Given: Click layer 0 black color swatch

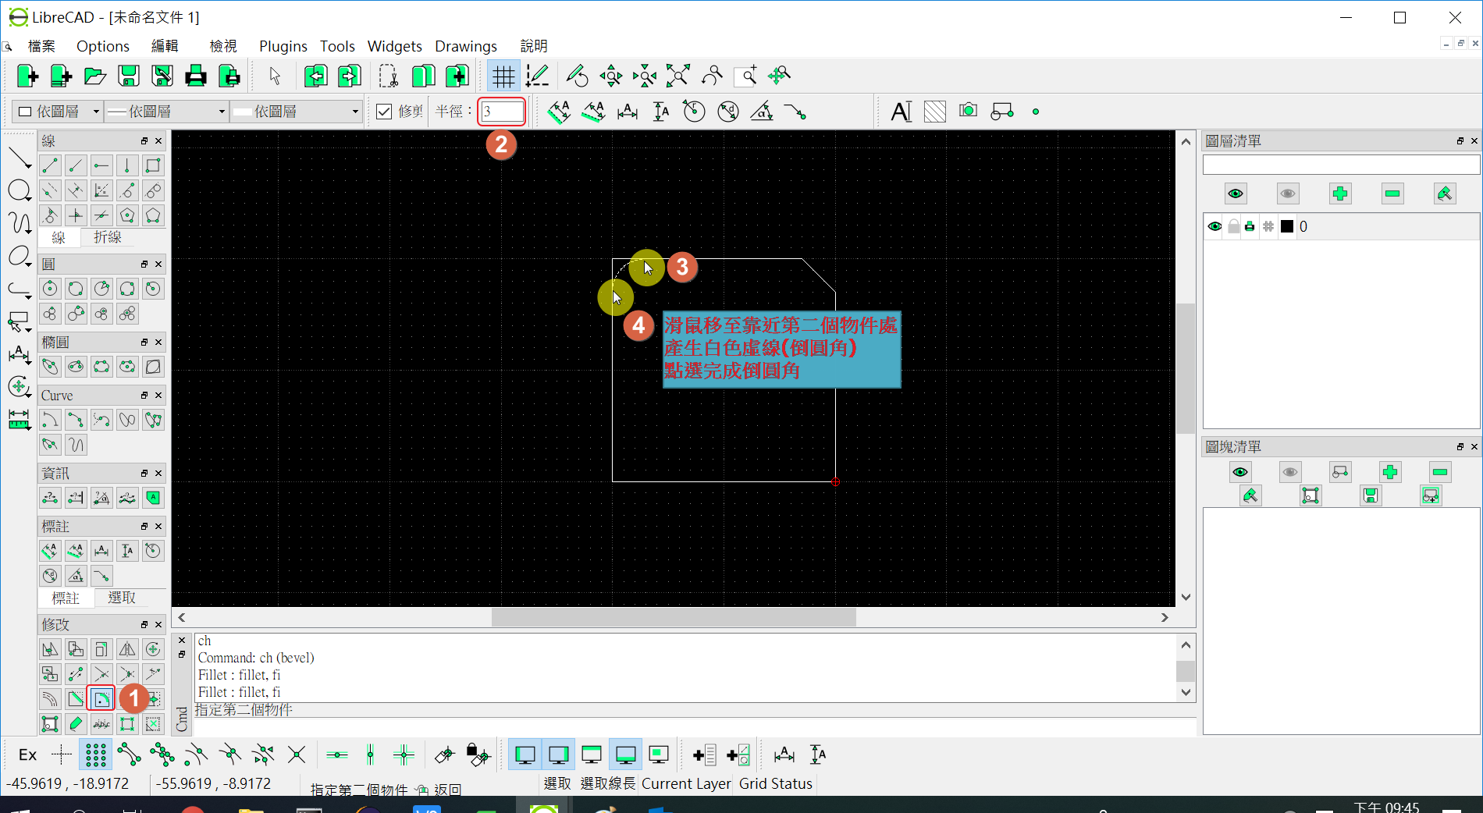Looking at the screenshot, I should [1287, 226].
